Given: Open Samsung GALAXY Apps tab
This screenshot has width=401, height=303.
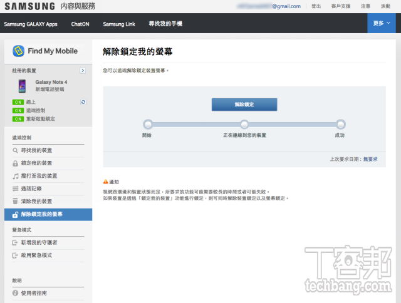Looking at the screenshot, I should [x=31, y=24].
